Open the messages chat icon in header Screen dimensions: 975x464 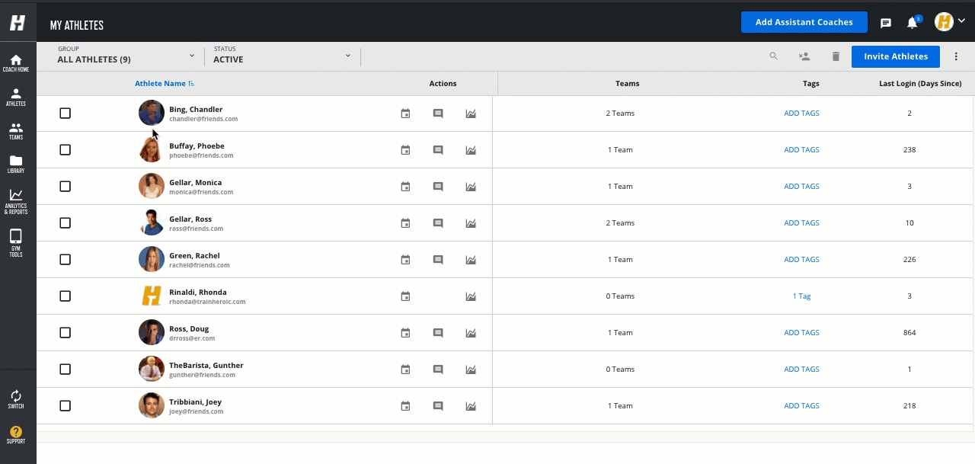(x=886, y=23)
